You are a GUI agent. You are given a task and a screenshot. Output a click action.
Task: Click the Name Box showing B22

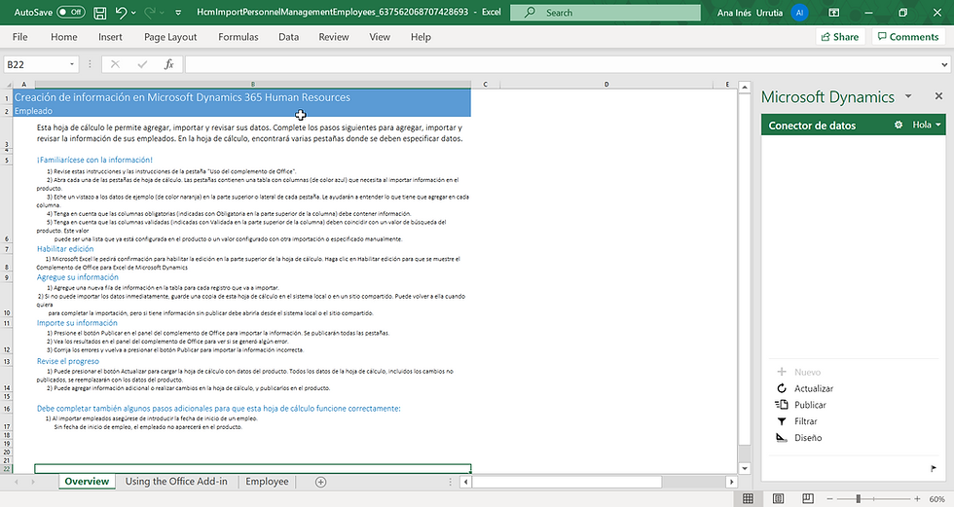(x=35, y=64)
